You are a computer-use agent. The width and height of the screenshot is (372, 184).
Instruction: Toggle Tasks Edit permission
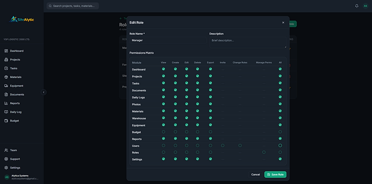pos(186,83)
